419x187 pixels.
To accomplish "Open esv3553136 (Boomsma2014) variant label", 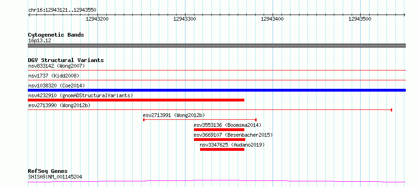I will pos(228,125).
